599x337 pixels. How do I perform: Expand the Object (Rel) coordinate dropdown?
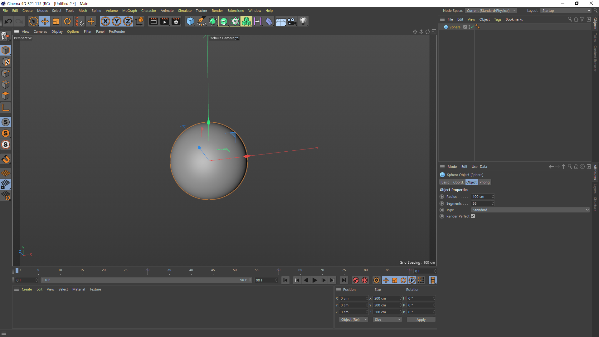click(353, 320)
